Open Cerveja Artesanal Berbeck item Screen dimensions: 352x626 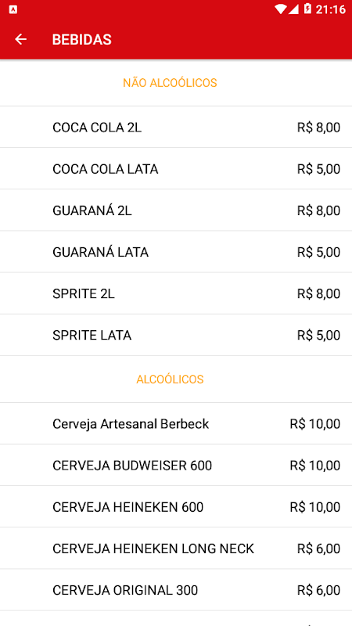[176, 423]
